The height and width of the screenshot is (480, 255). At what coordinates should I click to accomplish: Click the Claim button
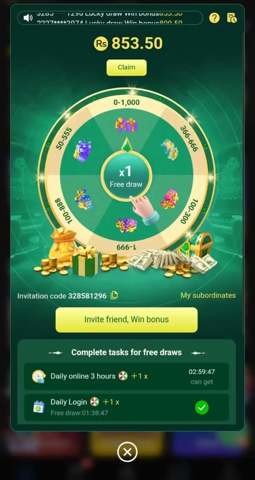tap(126, 67)
